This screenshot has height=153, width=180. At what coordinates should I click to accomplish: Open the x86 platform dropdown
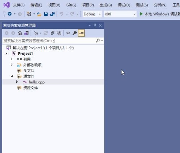coord(120,14)
